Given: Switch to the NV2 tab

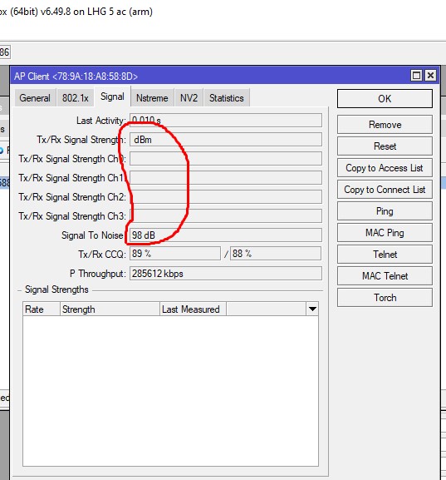Looking at the screenshot, I should click(x=189, y=98).
